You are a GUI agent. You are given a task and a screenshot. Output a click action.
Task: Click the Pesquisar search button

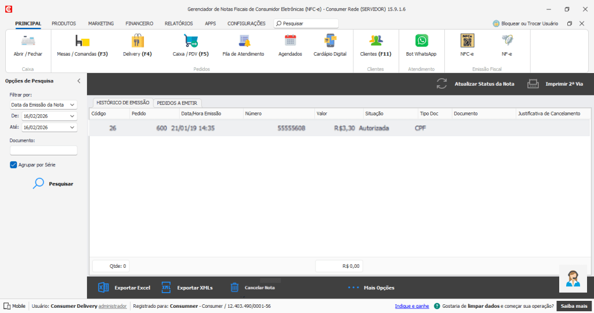coord(53,184)
